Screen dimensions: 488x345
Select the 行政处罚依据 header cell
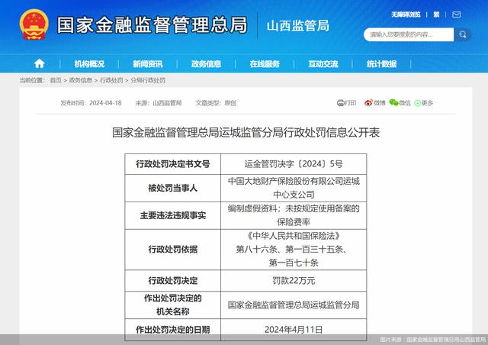pyautogui.click(x=173, y=250)
